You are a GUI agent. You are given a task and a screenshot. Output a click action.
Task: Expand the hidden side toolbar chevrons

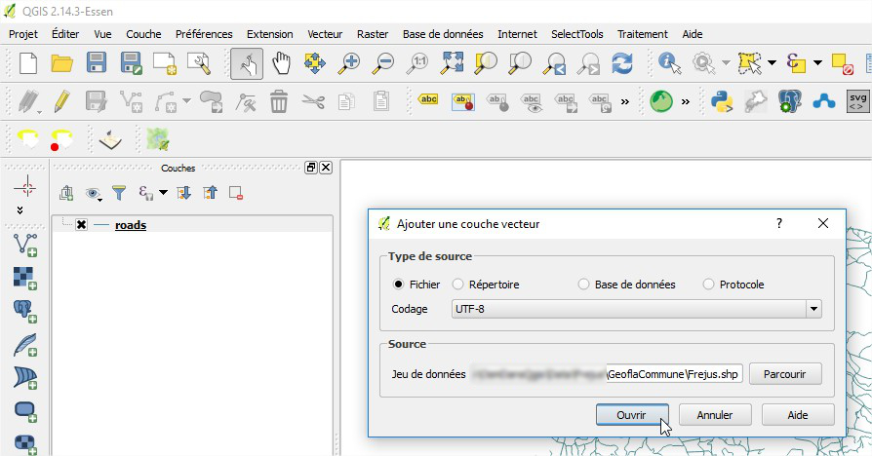click(20, 209)
